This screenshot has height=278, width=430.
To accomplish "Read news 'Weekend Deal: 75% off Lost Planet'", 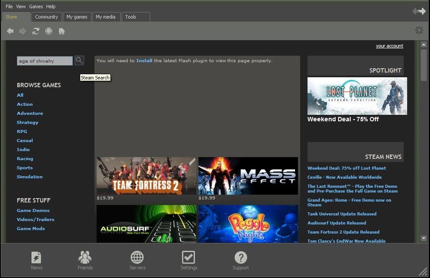I will point(347,168).
